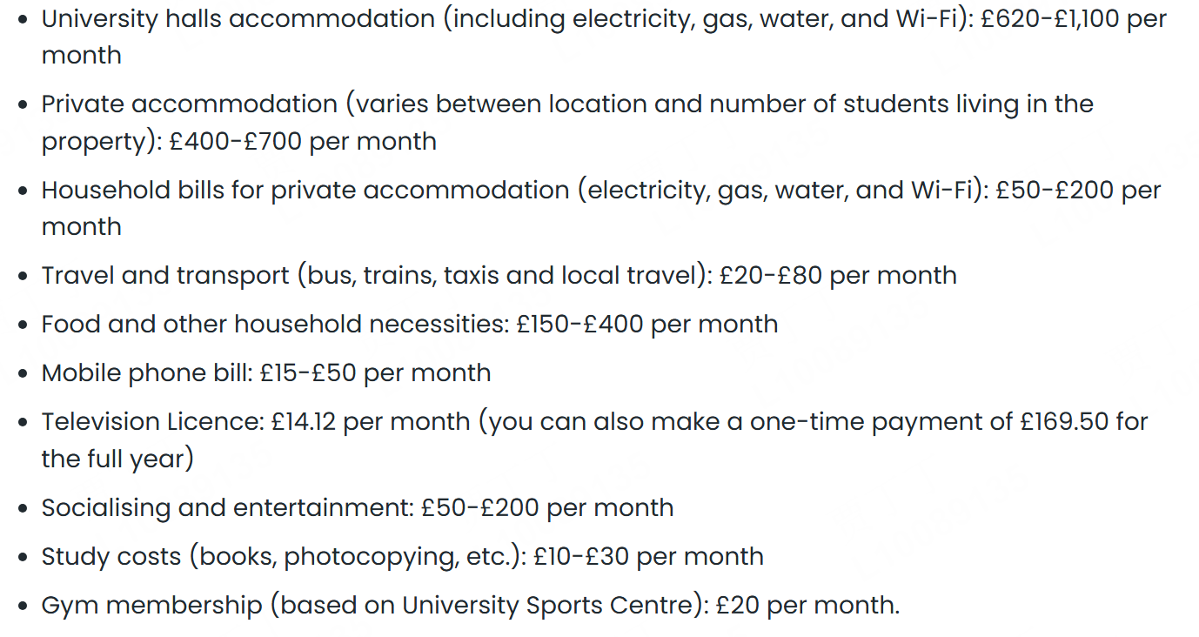
Task: Click the Mobile phone bill list item
Action: (x=266, y=373)
